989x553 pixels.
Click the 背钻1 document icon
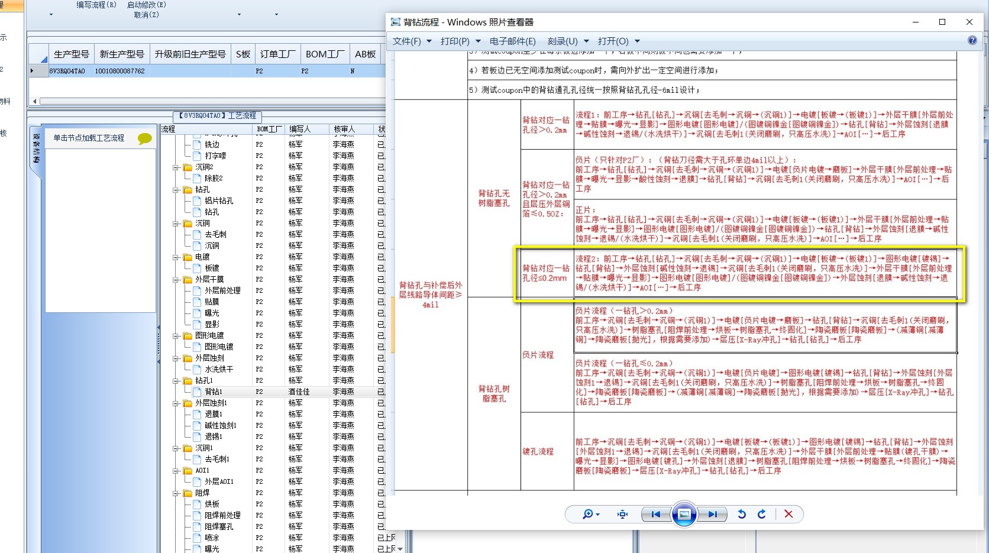point(197,392)
